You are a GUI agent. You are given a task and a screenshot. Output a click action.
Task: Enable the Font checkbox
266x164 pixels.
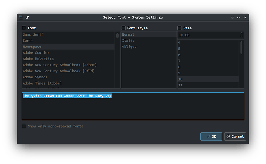(24, 28)
